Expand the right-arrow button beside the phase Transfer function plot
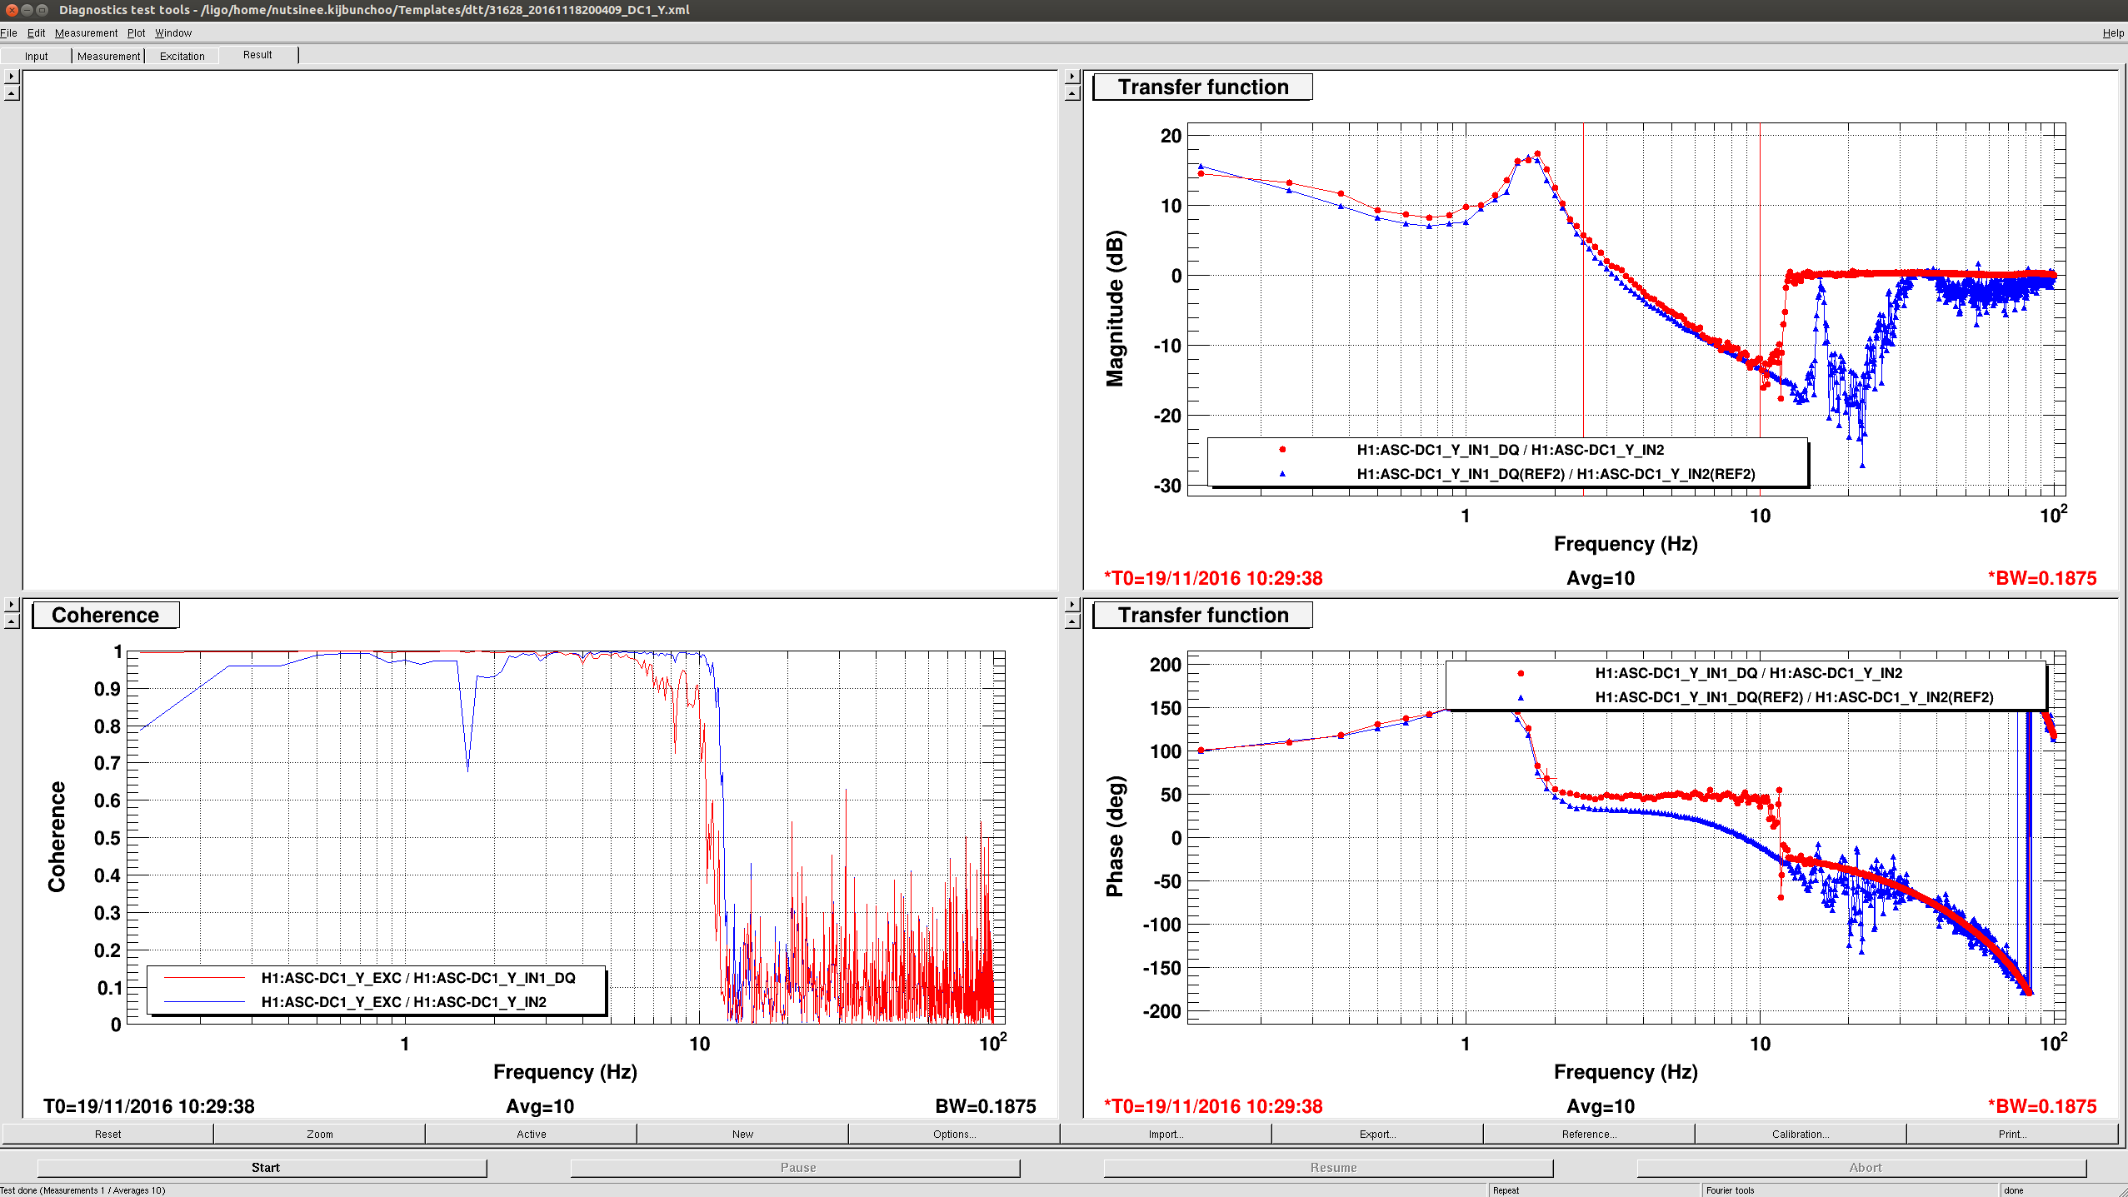Screen dimensions: 2128x1197 [x=1072, y=605]
